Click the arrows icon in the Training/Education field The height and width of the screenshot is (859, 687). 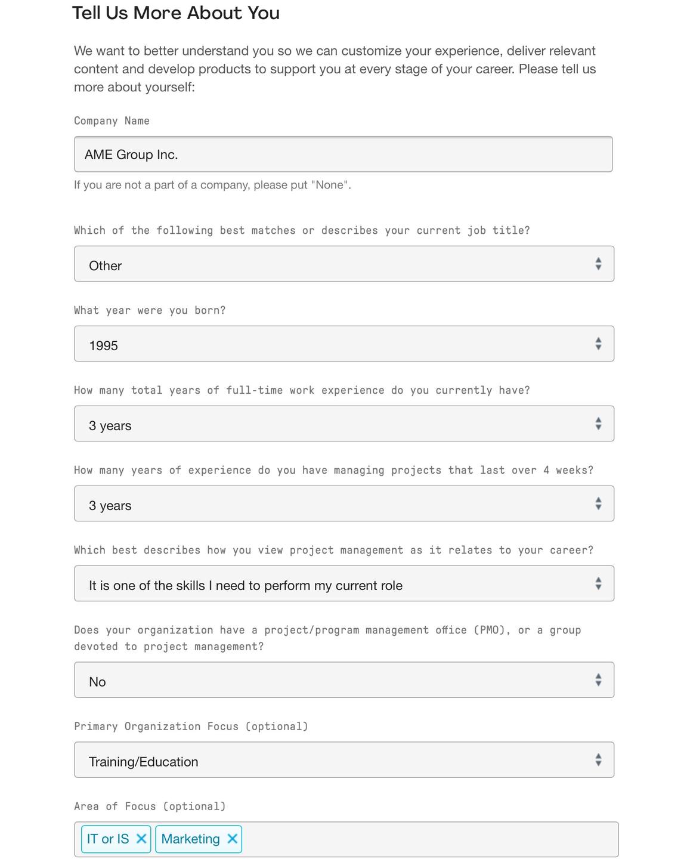[x=598, y=760]
